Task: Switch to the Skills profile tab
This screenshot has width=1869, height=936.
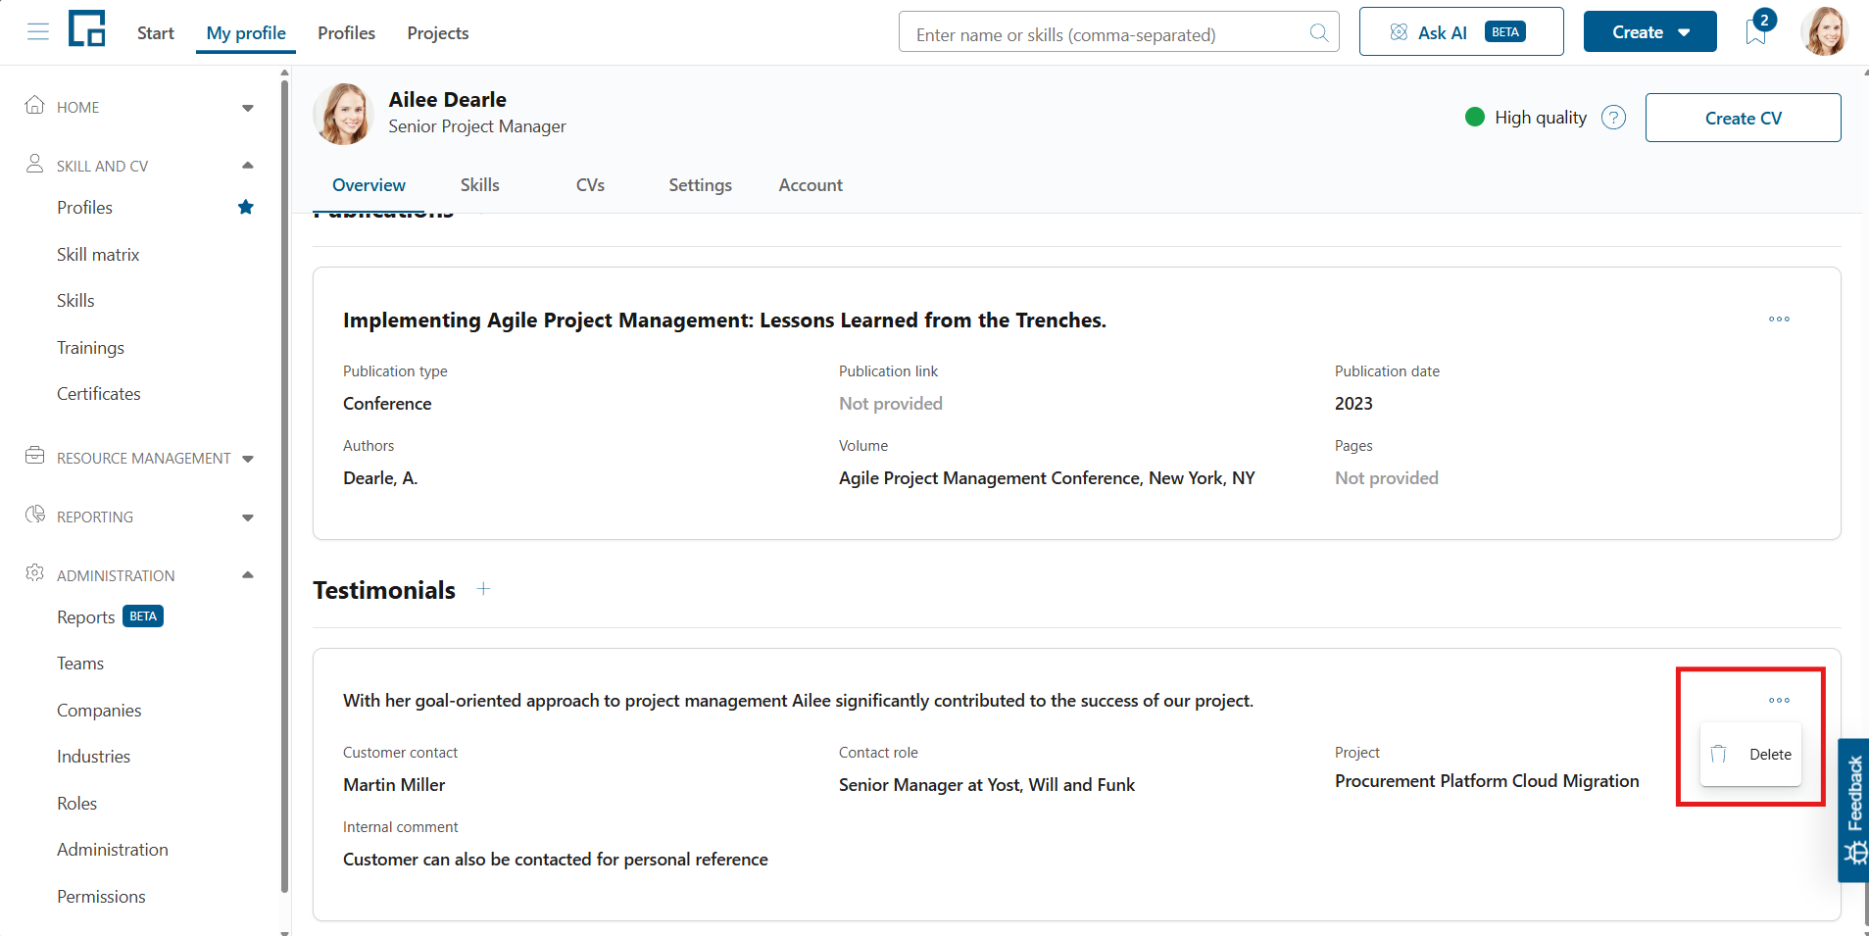Action: [x=479, y=185]
